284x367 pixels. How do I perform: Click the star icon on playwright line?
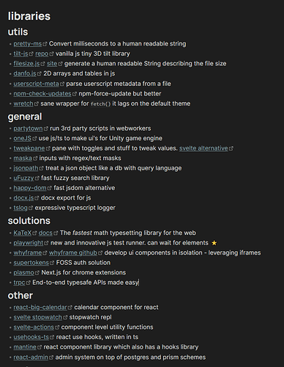pos(214,243)
